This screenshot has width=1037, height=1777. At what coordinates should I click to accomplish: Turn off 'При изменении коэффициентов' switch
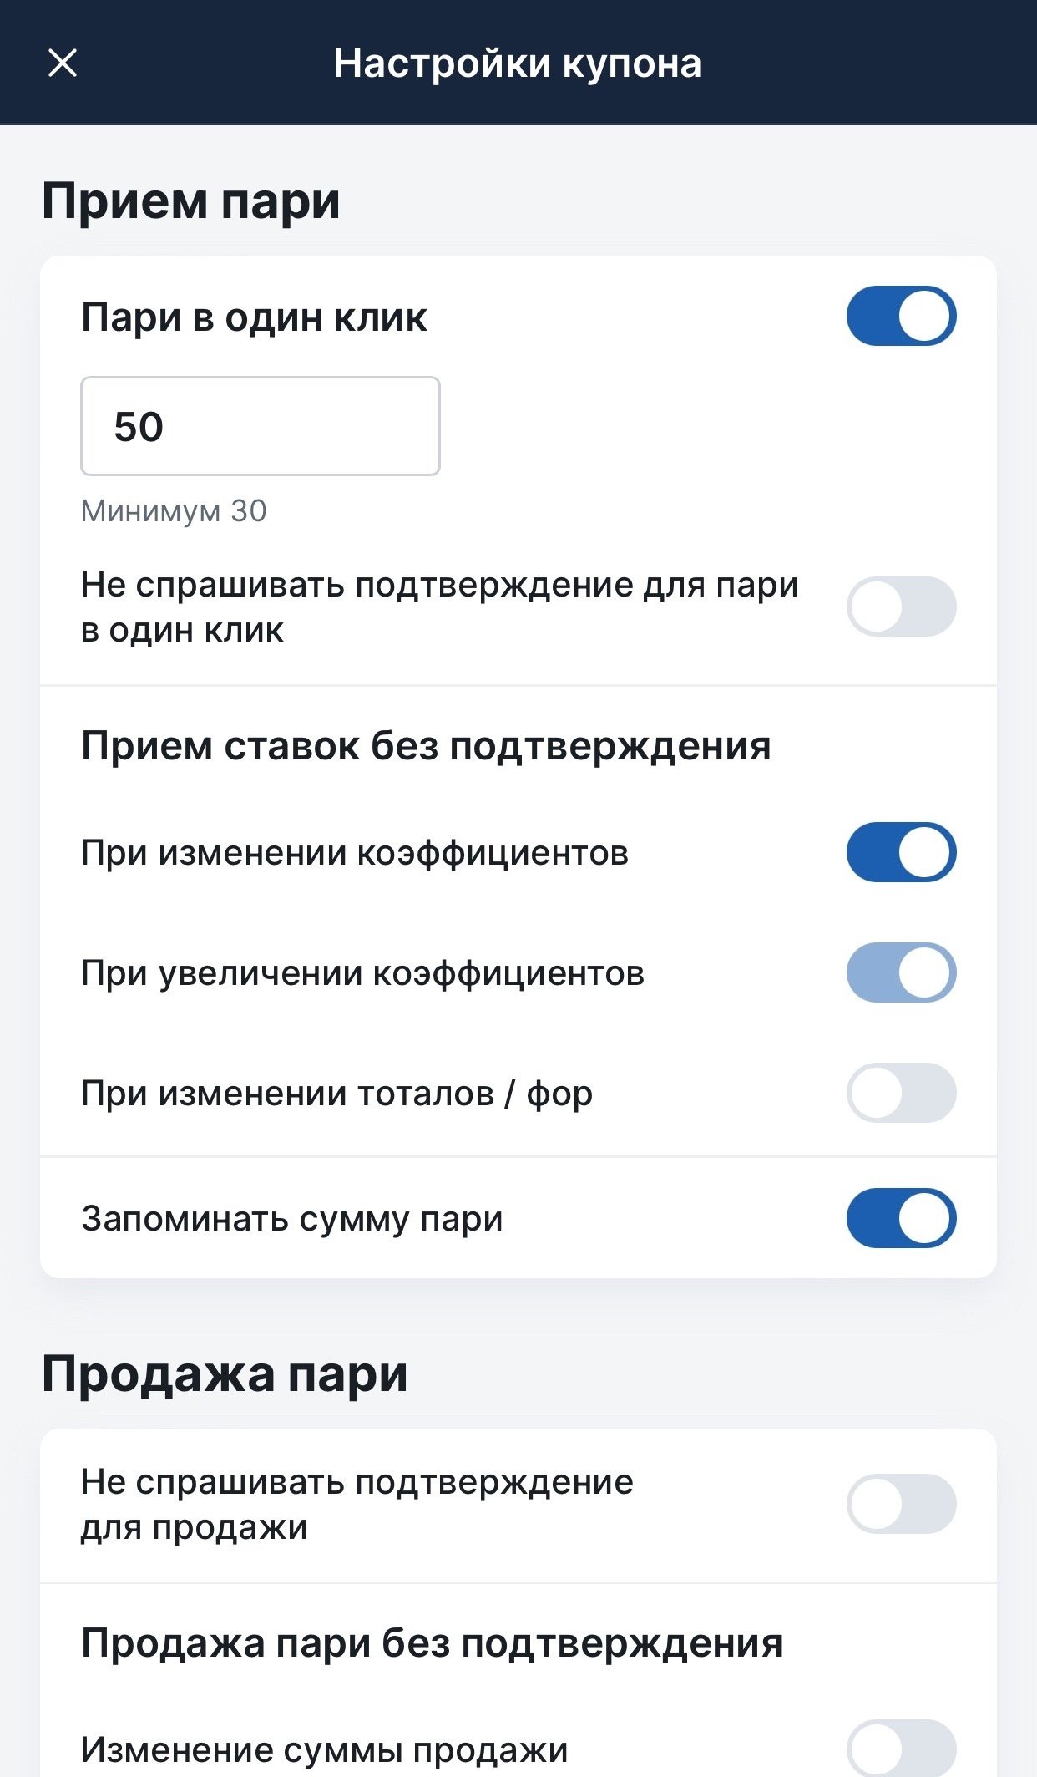click(x=901, y=852)
